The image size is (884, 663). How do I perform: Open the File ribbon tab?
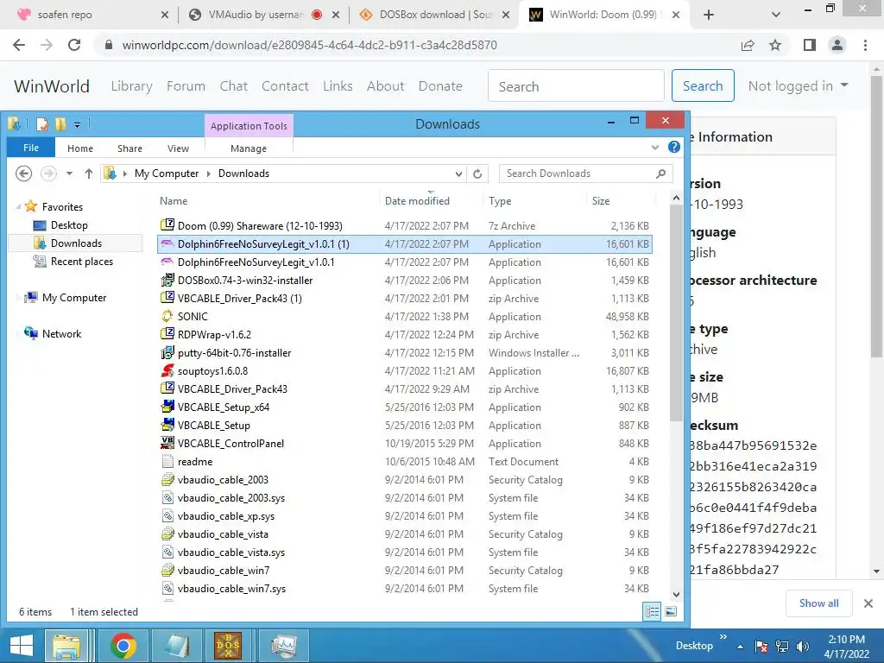click(x=31, y=148)
